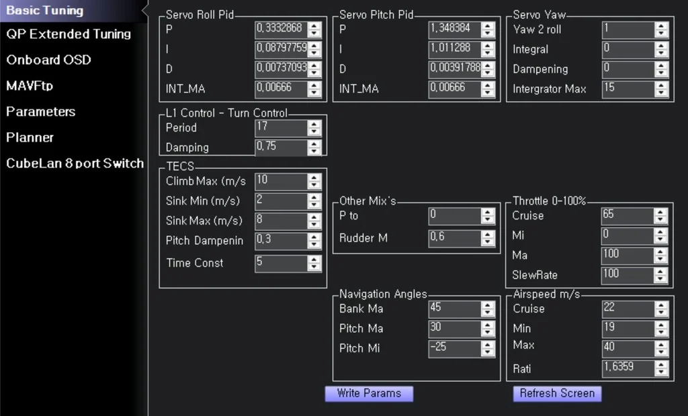Select Onboard OSD in the sidebar
The image size is (688, 416).
[x=48, y=60]
